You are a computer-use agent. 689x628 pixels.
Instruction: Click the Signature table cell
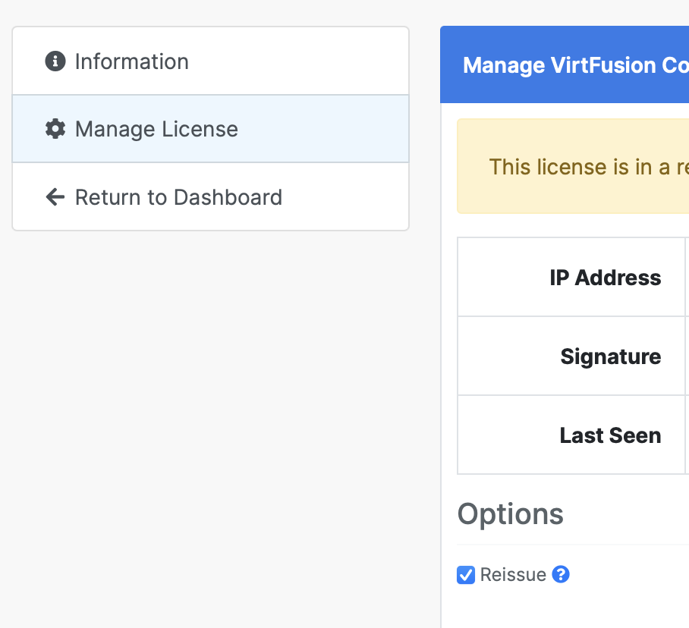(x=571, y=356)
